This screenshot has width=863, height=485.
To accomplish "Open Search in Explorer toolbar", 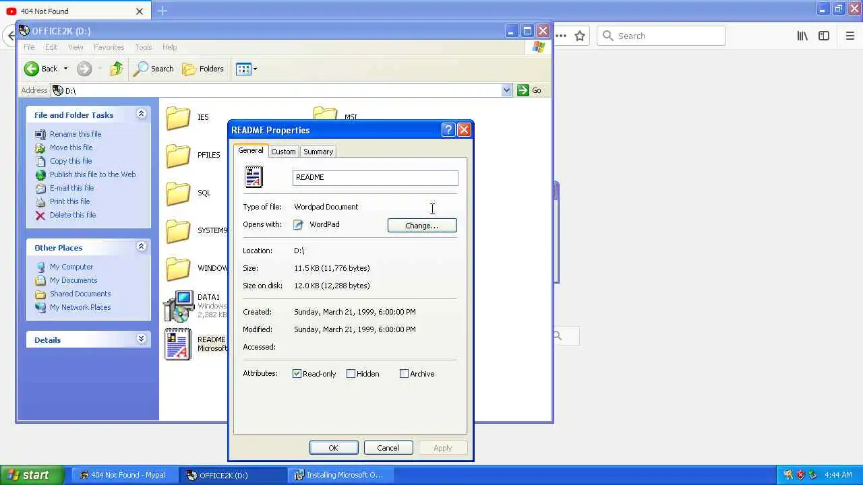I will [154, 69].
